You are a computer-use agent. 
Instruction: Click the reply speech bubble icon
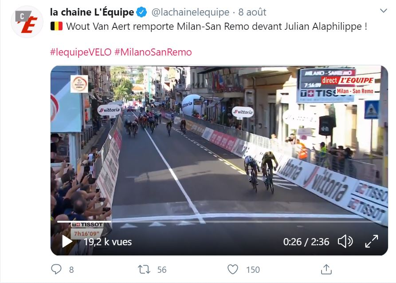(x=56, y=269)
